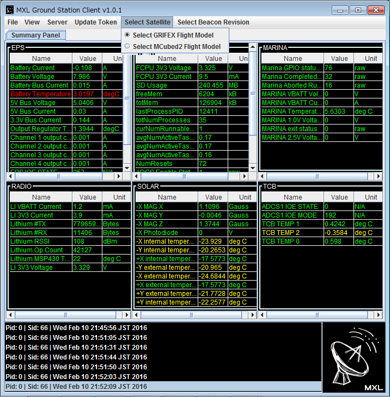Click SOLAR panel horizontal scroll right arrow

tap(253, 315)
